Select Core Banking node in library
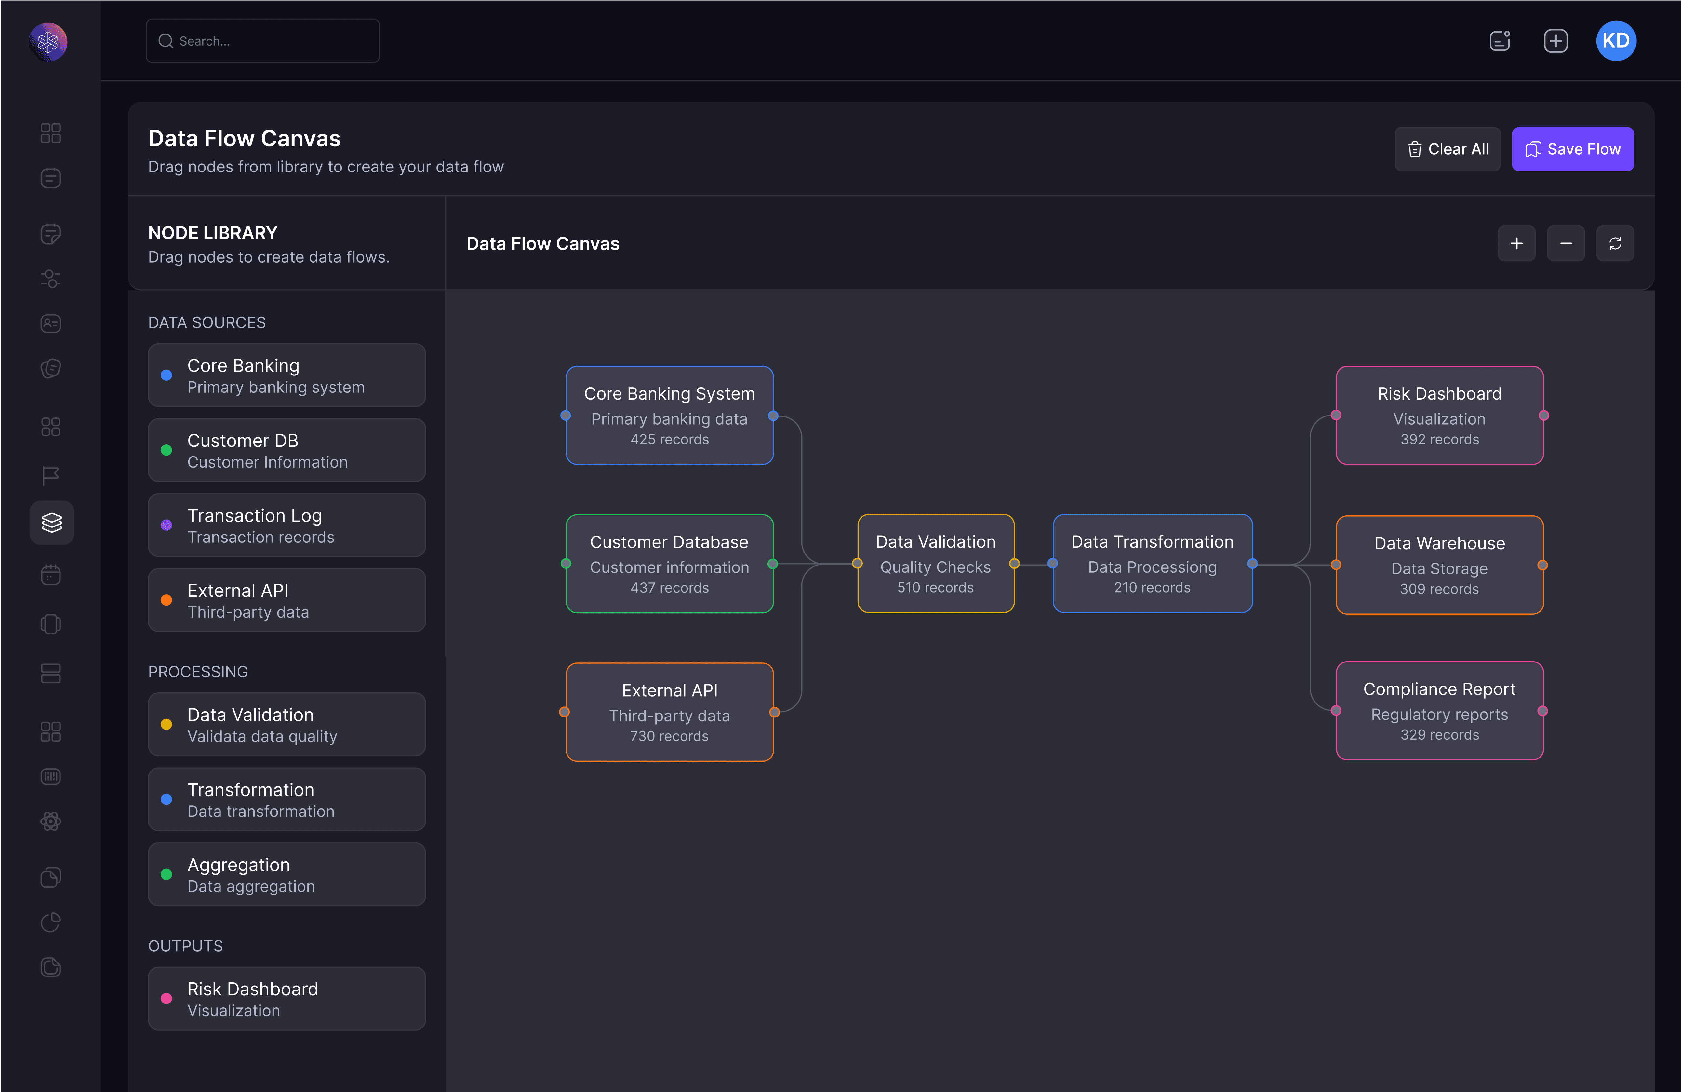This screenshot has width=1681, height=1092. click(286, 375)
